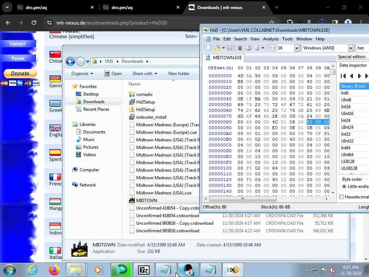The height and width of the screenshot is (277, 369).
Task: Switch to HxD via taskbar icon
Action: [x=232, y=270]
